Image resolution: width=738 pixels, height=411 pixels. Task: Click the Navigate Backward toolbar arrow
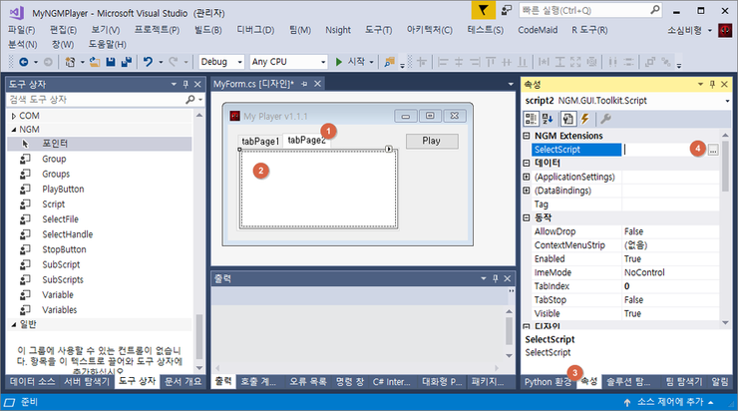pyautogui.click(x=24, y=62)
